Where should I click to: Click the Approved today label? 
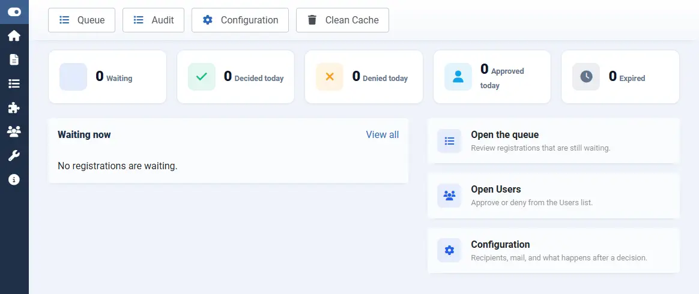coord(502,78)
